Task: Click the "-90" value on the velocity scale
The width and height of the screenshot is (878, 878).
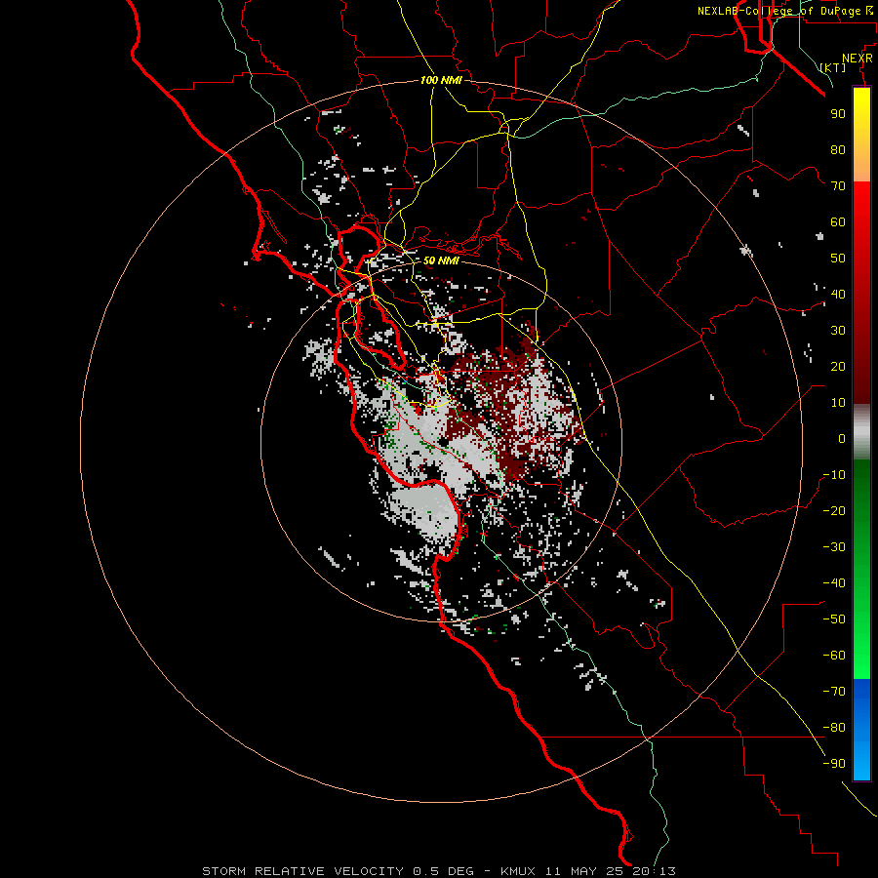Action: coord(834,764)
